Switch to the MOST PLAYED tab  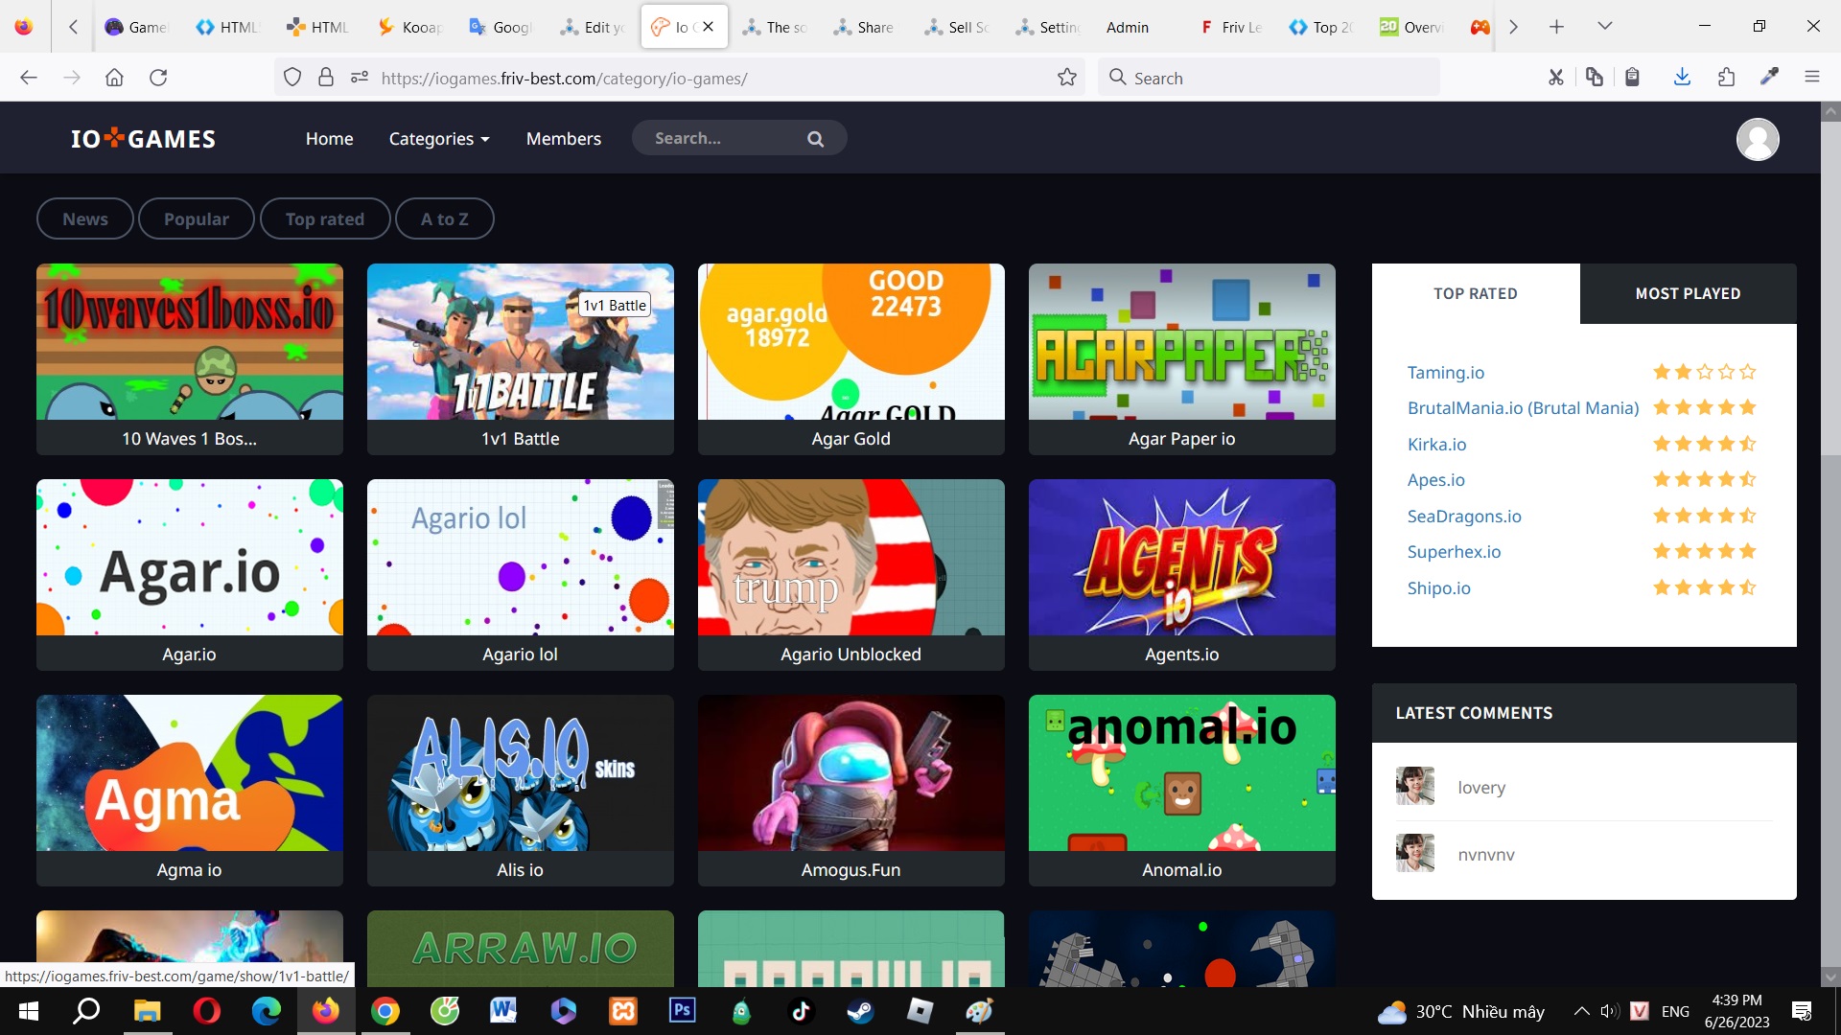point(1688,293)
